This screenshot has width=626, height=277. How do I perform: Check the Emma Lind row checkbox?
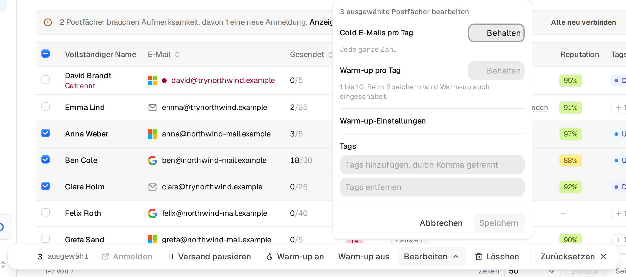tap(46, 106)
